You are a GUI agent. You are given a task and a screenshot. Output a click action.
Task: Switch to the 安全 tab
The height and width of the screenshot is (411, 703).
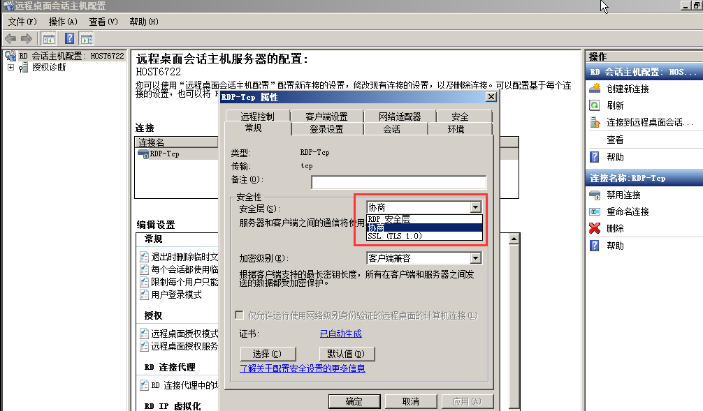(x=462, y=116)
